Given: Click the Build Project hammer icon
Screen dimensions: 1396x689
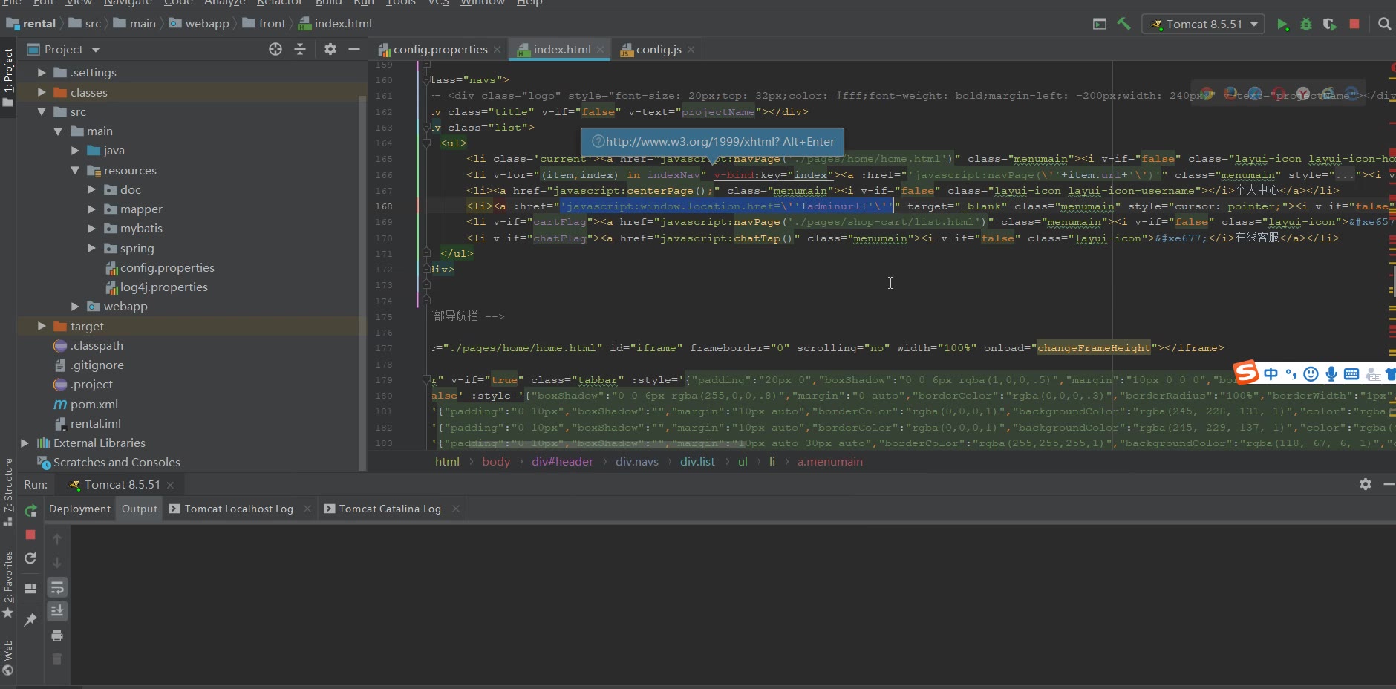Looking at the screenshot, I should click(1124, 24).
